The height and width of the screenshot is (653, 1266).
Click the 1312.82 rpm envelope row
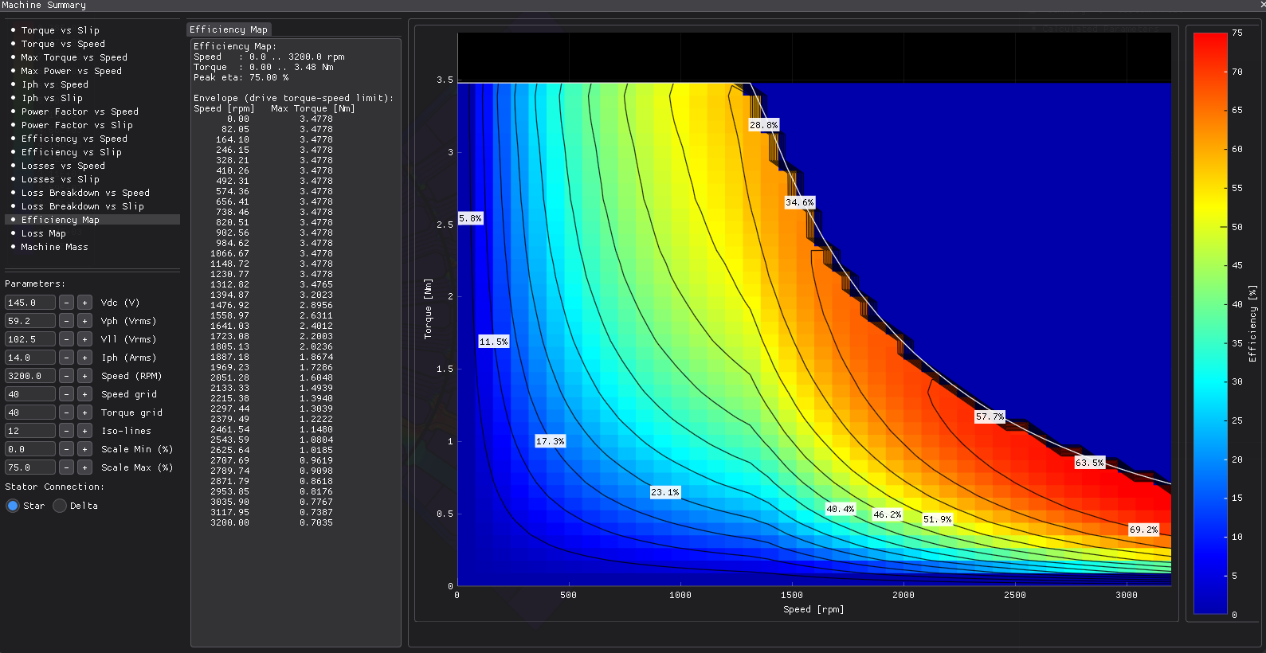click(272, 284)
